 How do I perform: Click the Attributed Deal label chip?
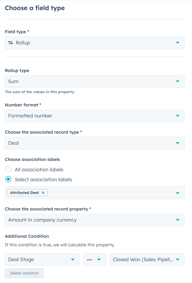[x=25, y=193]
